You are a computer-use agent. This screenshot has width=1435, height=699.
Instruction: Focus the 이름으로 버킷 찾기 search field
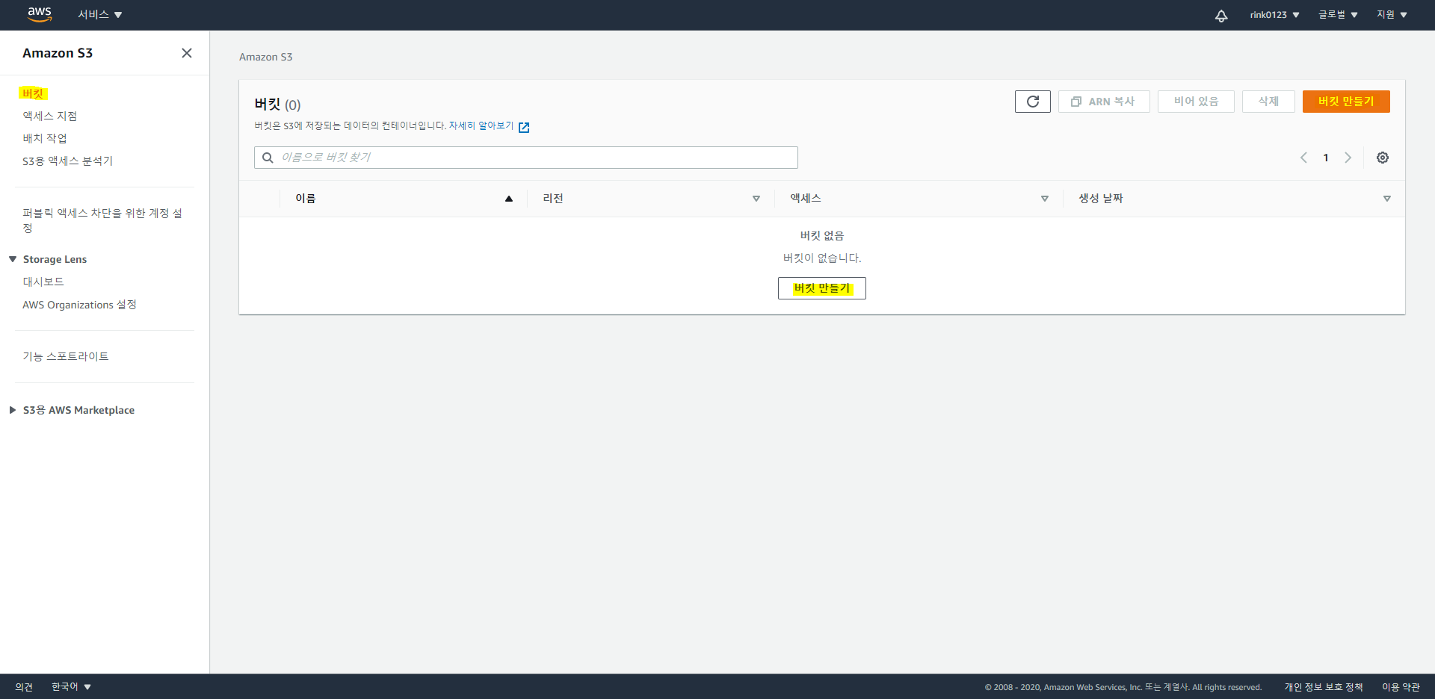point(526,158)
